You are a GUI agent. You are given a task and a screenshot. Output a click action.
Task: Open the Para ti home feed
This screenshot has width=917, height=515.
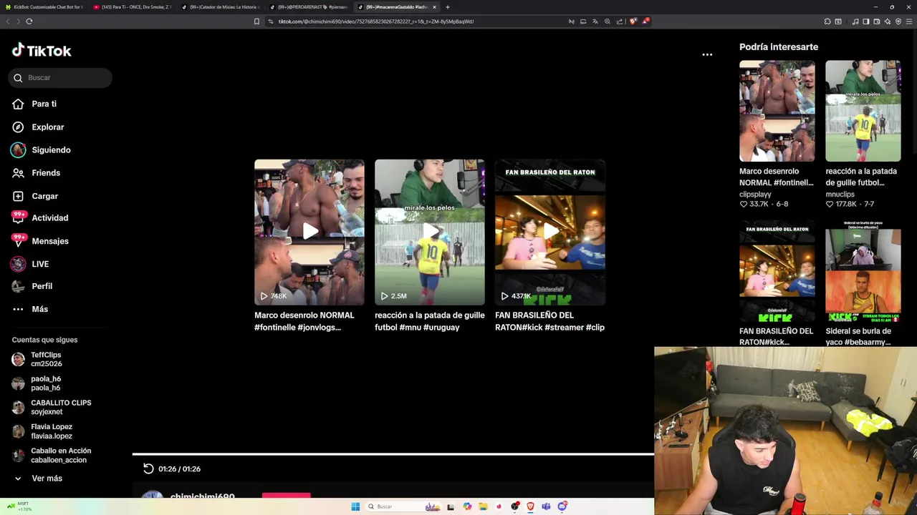[34, 104]
